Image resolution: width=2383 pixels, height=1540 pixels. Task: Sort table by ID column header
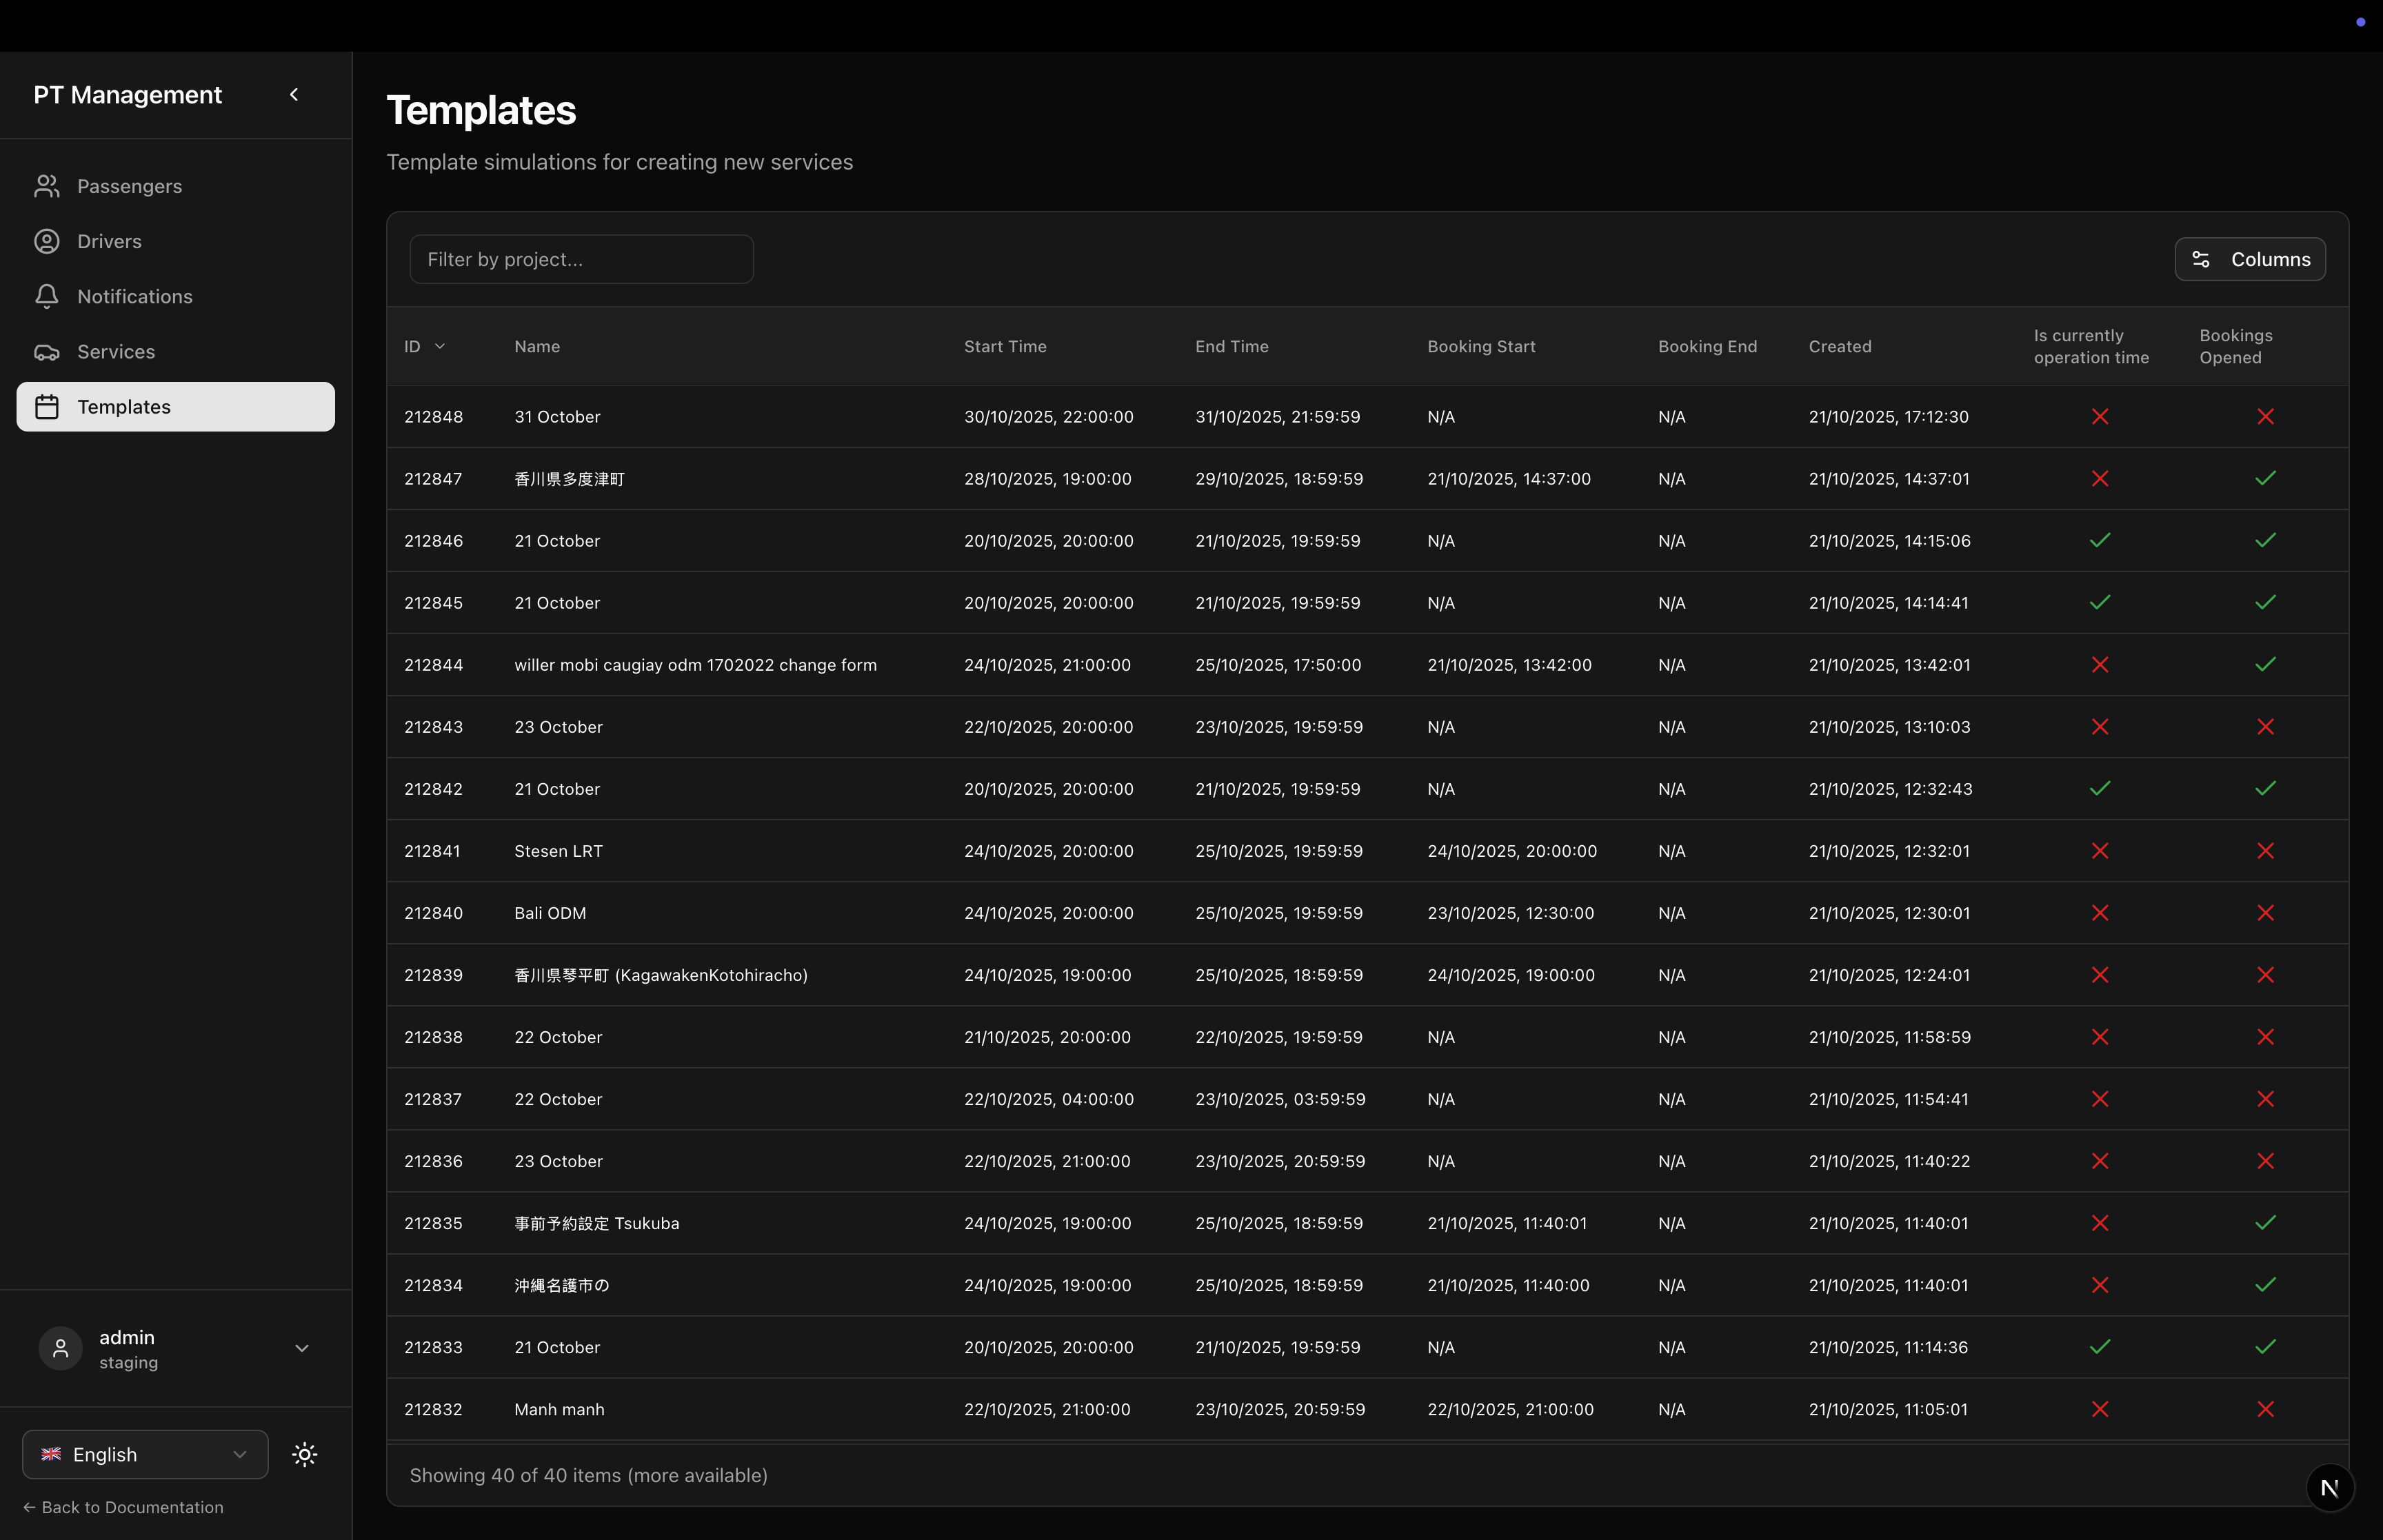coord(424,346)
